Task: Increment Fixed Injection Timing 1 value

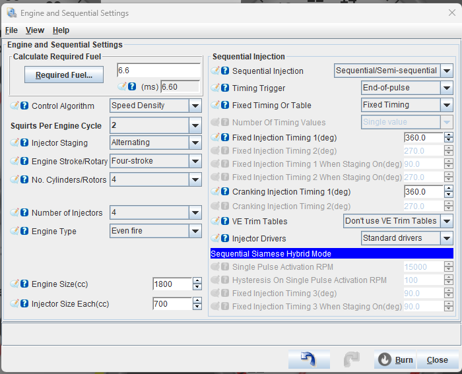Action: (449, 135)
